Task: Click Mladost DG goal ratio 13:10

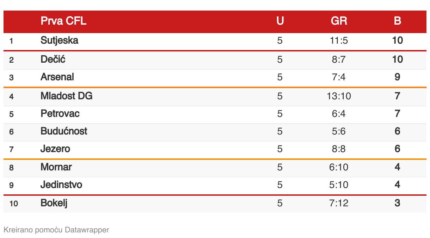Action: point(339,96)
